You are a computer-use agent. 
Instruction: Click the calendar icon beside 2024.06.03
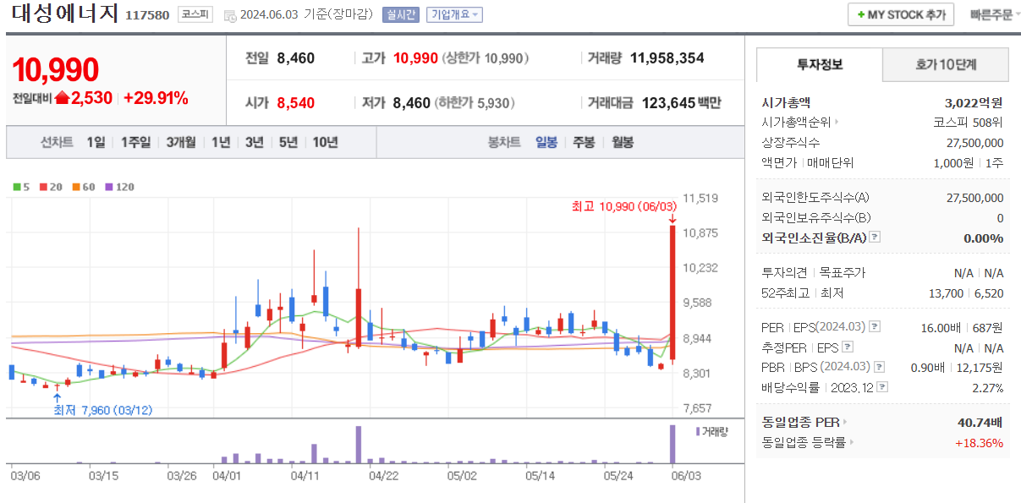230,15
